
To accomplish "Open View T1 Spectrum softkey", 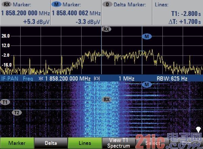I will point(118,143).
